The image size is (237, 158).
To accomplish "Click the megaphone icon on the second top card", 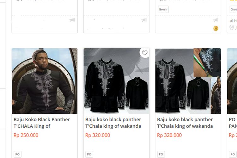I will tap(144, 20).
